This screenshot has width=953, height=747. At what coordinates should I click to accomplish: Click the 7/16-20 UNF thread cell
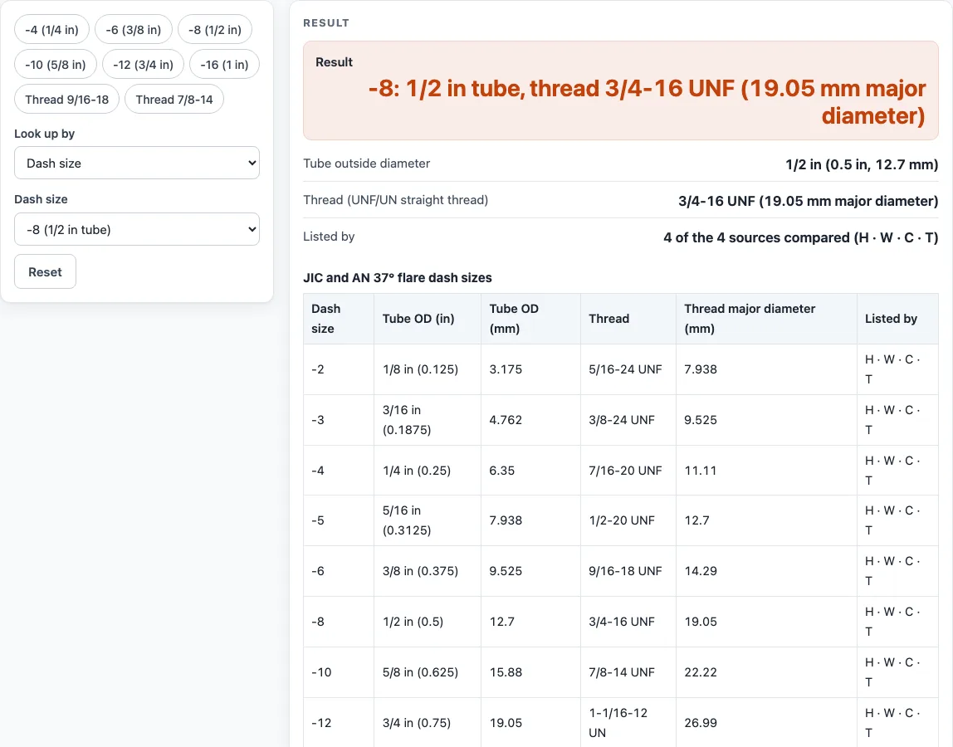tap(628, 471)
